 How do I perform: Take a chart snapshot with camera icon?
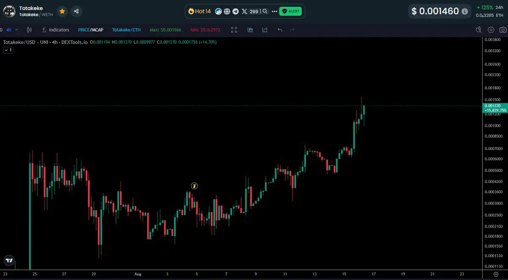(502, 30)
